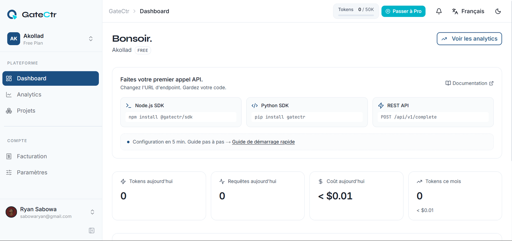The image size is (512, 241).
Task: Click the Tokens usage progress bar
Action: pos(356,15)
